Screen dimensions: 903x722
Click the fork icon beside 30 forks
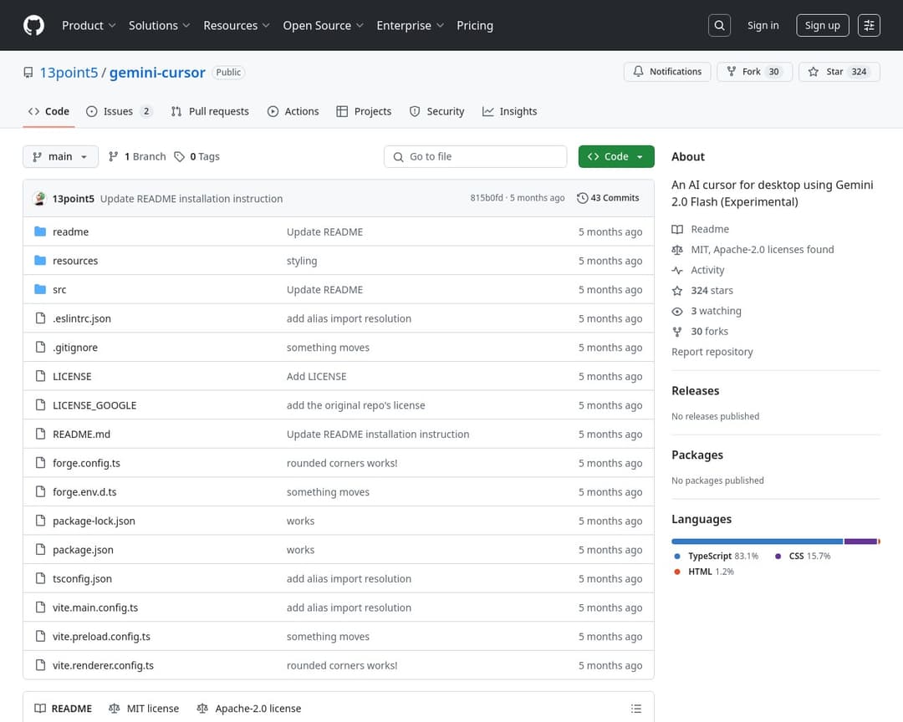(677, 332)
